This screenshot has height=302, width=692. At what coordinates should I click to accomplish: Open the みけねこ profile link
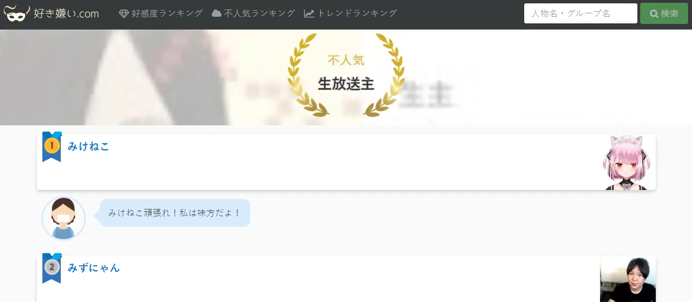(89, 147)
